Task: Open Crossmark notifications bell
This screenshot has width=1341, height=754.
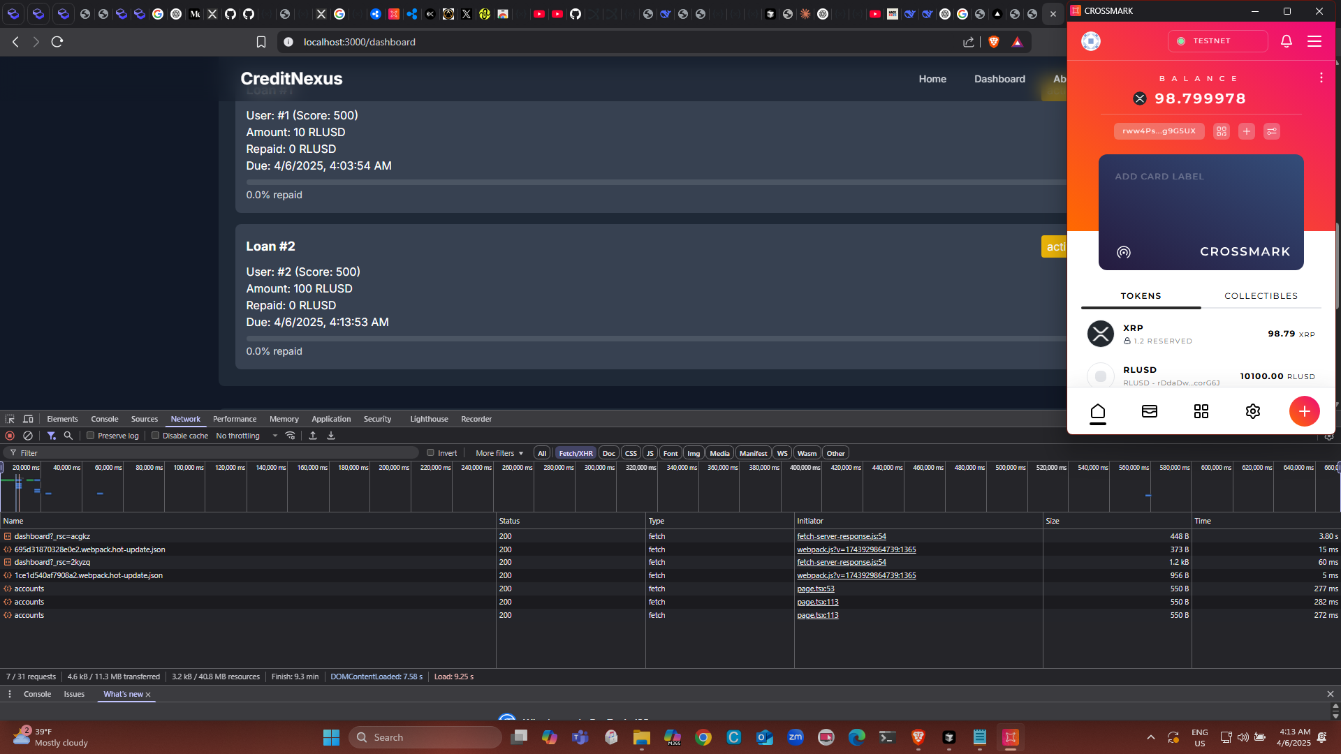Action: tap(1286, 41)
